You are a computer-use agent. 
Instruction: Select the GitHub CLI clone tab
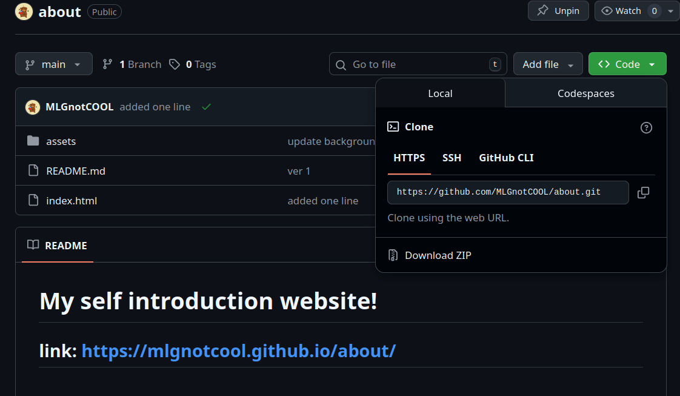pos(506,158)
